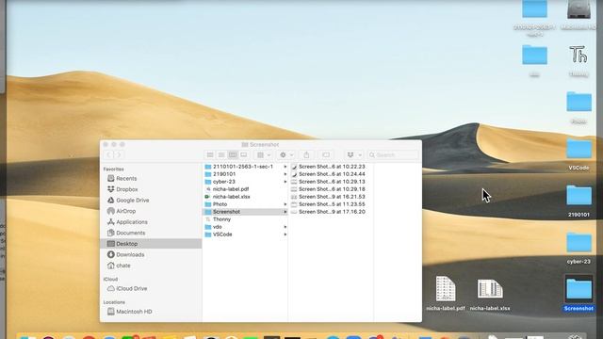
Task: Select the VSCode folder in the column
Action: tap(245, 234)
